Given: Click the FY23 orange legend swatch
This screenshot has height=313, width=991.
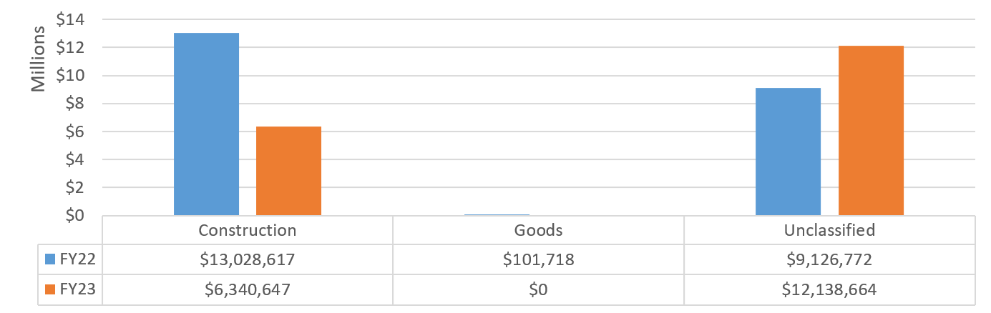Looking at the screenshot, I should 49,289.
